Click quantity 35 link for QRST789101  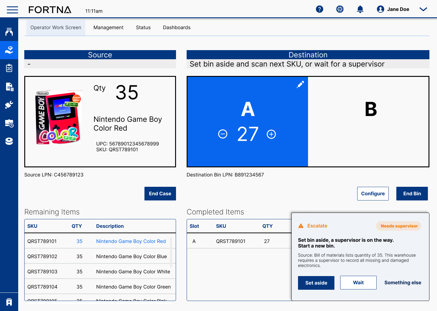click(x=80, y=241)
